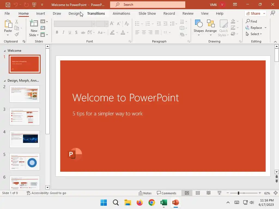This screenshot has width=279, height=209.
Task: Start Slide Show from status bar icon
Action: [219, 193]
